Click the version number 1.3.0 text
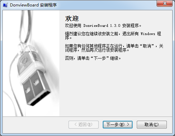Viewport: 175px width, 136px height. point(115,26)
